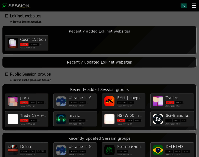Open the Lokinet websites heading
Image resolution: width=199 pixels, height=157 pixels.
point(25,16)
